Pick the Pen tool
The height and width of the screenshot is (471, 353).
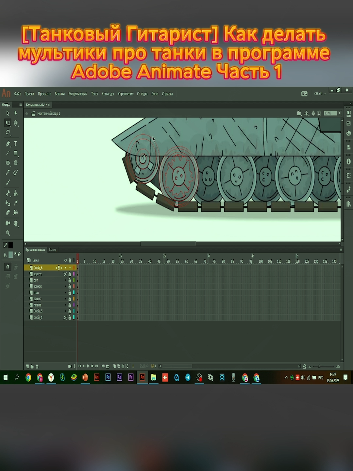tap(8, 143)
